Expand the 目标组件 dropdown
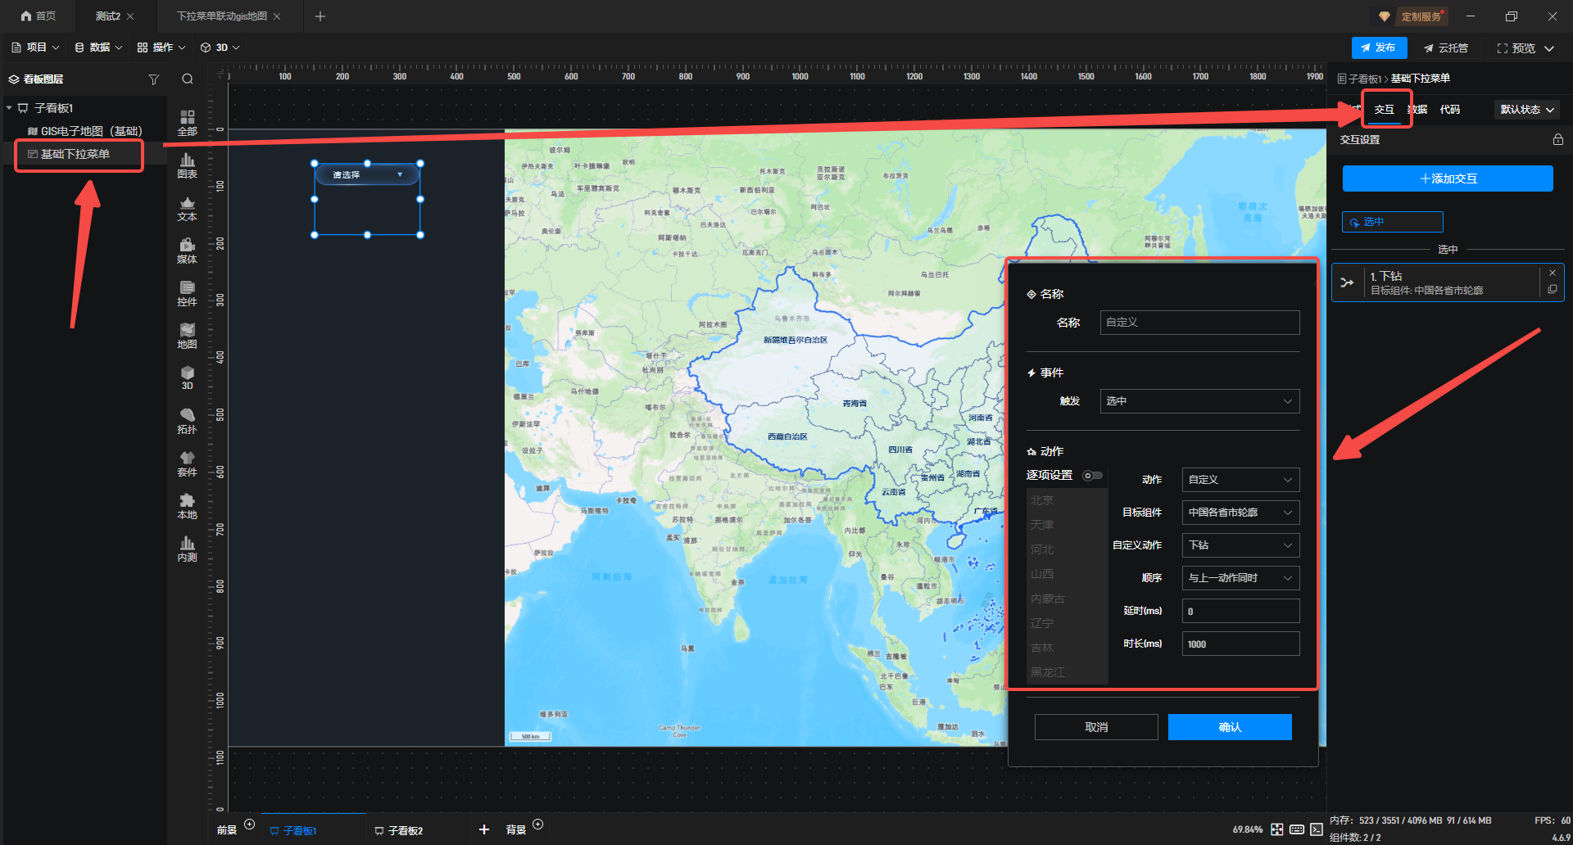This screenshot has height=845, width=1573. [1240, 513]
